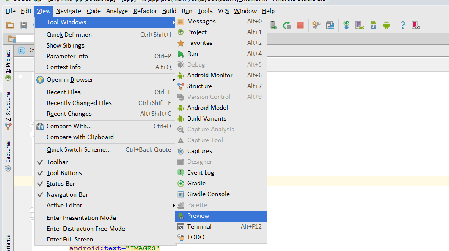Open the File menu
Screen dimensions: 449x251
10,11
